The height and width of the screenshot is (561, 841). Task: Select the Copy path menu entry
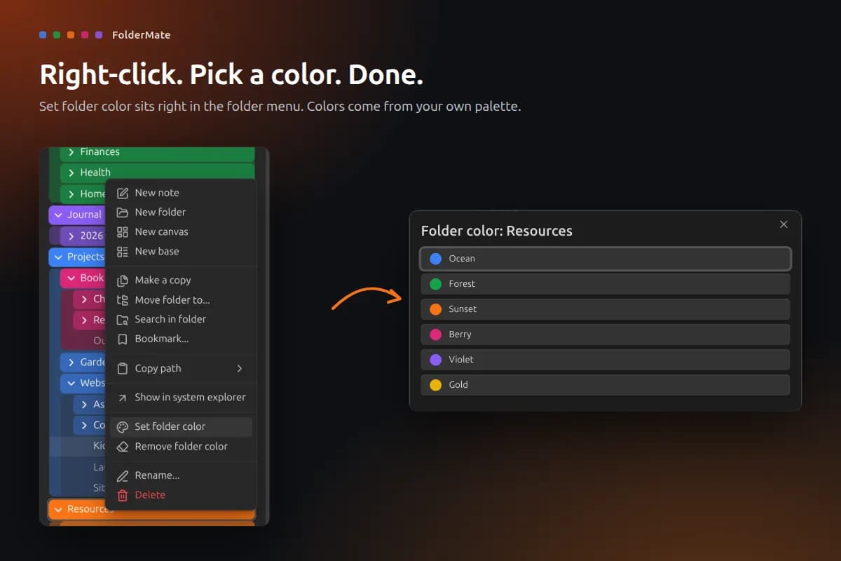click(181, 368)
